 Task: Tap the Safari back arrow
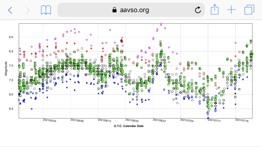click(10, 10)
